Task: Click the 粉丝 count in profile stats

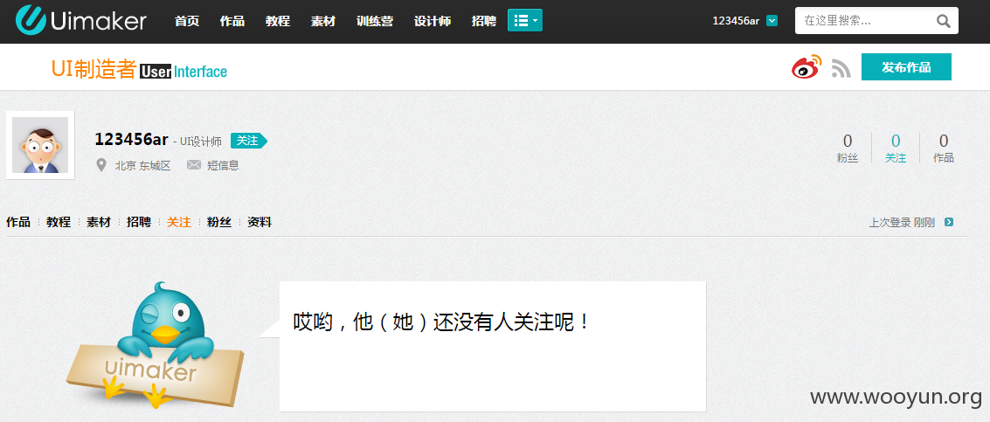Action: click(x=848, y=149)
